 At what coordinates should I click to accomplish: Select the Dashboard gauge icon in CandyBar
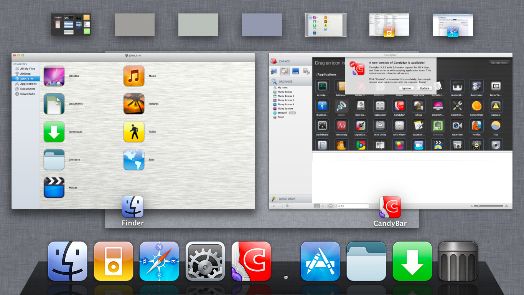[x=322, y=125]
